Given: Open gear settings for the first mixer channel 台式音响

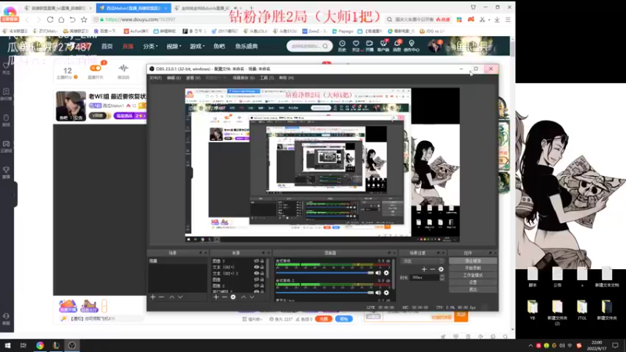Looking at the screenshot, I should [386, 273].
